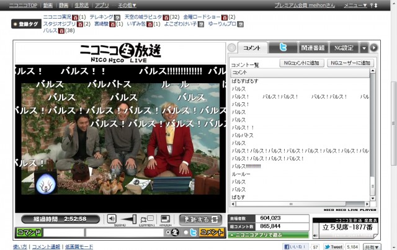Click the green コマンド button
The image size is (397, 250).
(29, 232)
